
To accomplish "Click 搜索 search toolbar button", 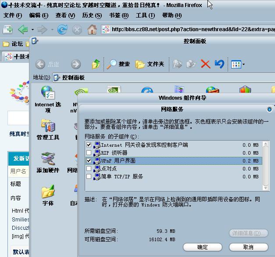I will click(118, 64).
